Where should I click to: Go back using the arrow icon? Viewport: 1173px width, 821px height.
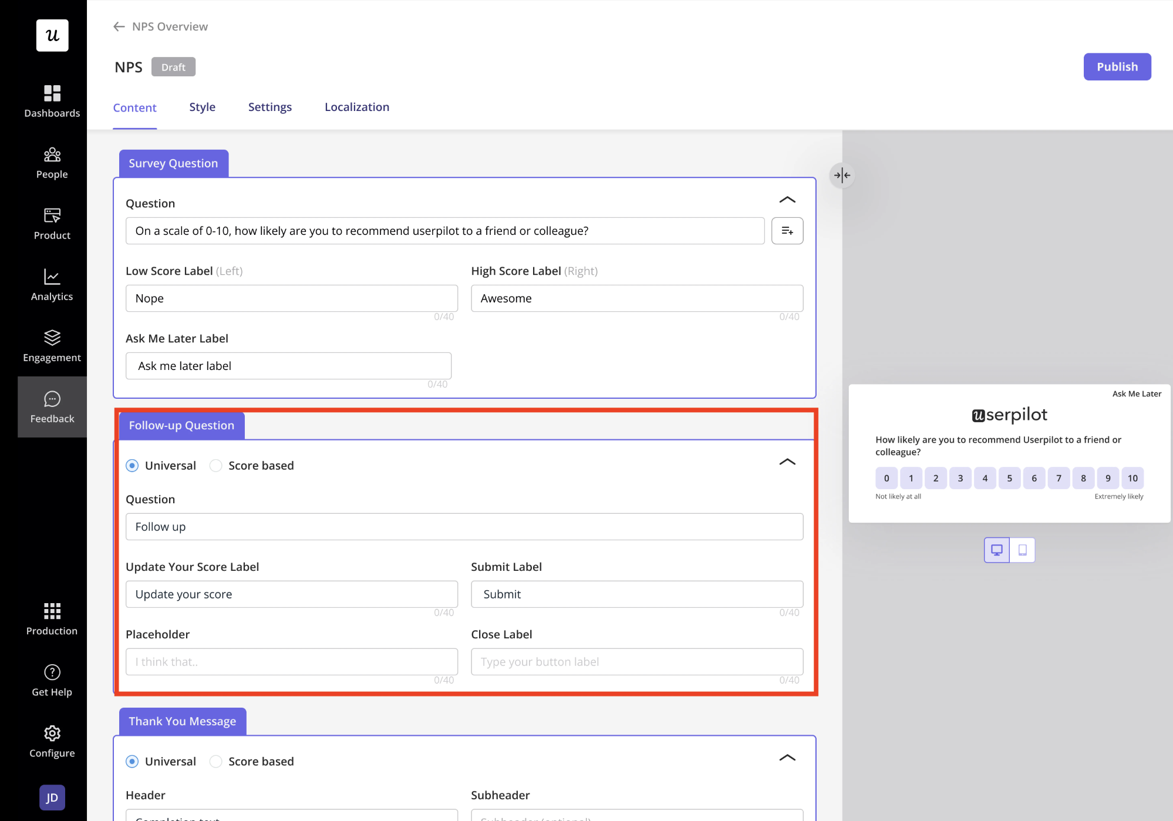pyautogui.click(x=119, y=26)
